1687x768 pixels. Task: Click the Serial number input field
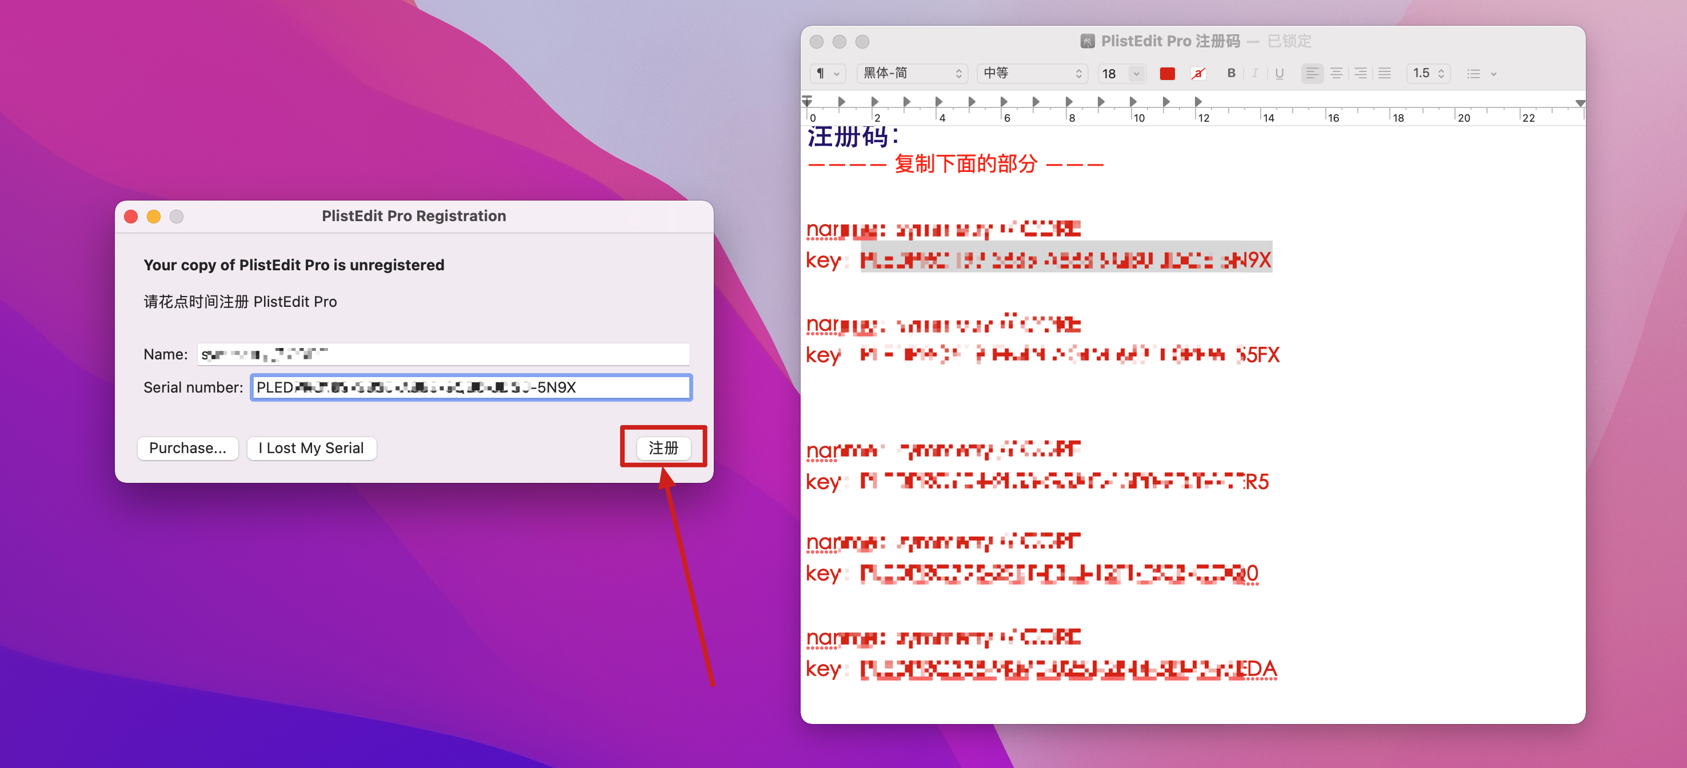pos(471,387)
